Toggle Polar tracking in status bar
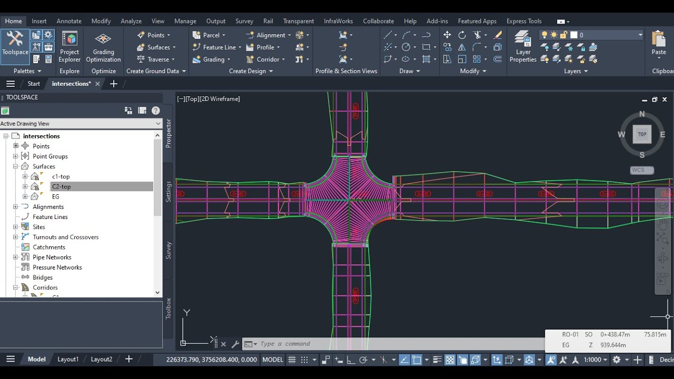The width and height of the screenshot is (674, 379). 363,360
